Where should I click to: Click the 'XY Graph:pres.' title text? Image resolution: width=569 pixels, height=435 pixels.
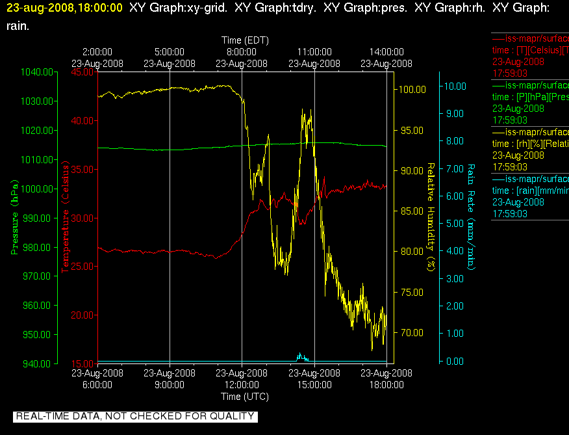click(365, 8)
